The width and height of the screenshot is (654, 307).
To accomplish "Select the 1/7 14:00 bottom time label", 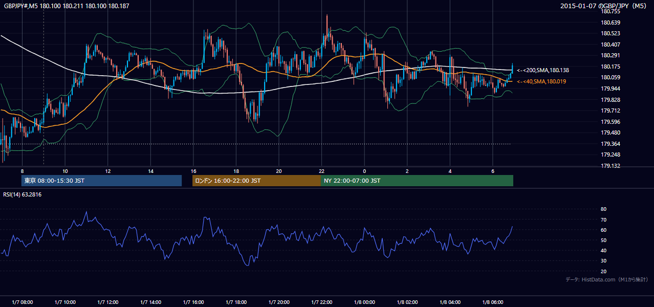I will click(x=150, y=302).
